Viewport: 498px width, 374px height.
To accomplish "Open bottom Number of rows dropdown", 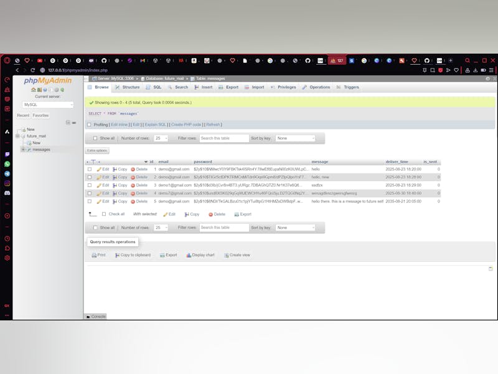I will point(161,228).
